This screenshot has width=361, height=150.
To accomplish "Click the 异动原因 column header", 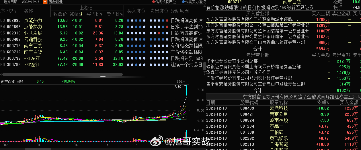I will click(x=179, y=11).
